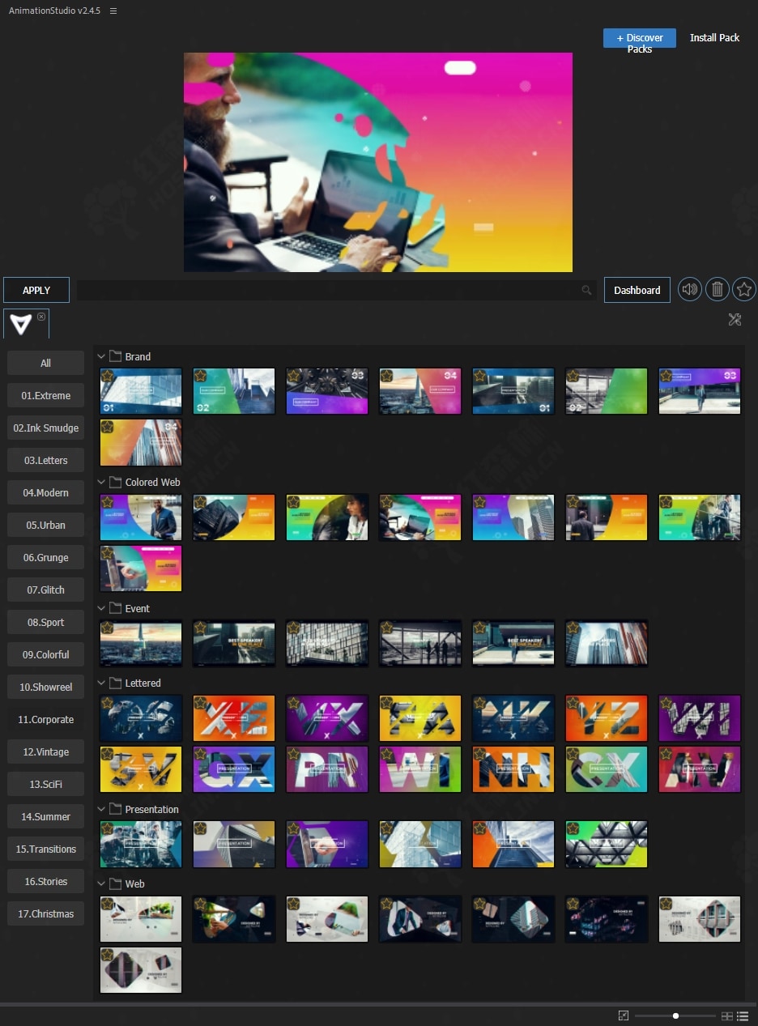Viewport: 758px width, 1026px height.
Task: Select the 09.Colorful category
Action: click(45, 654)
